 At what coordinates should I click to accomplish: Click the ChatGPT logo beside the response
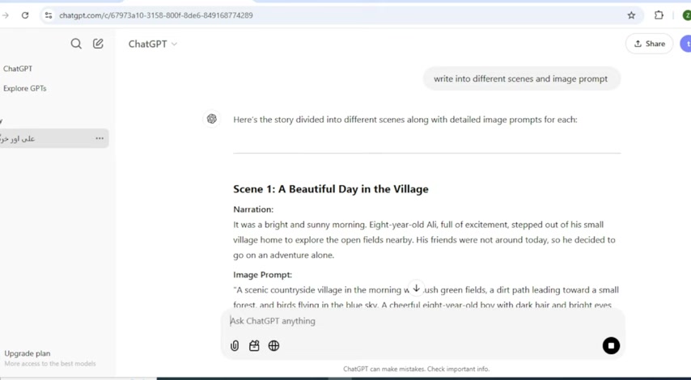coord(212,119)
